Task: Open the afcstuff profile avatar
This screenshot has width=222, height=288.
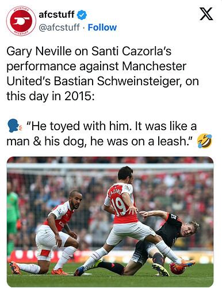Action: point(21,21)
